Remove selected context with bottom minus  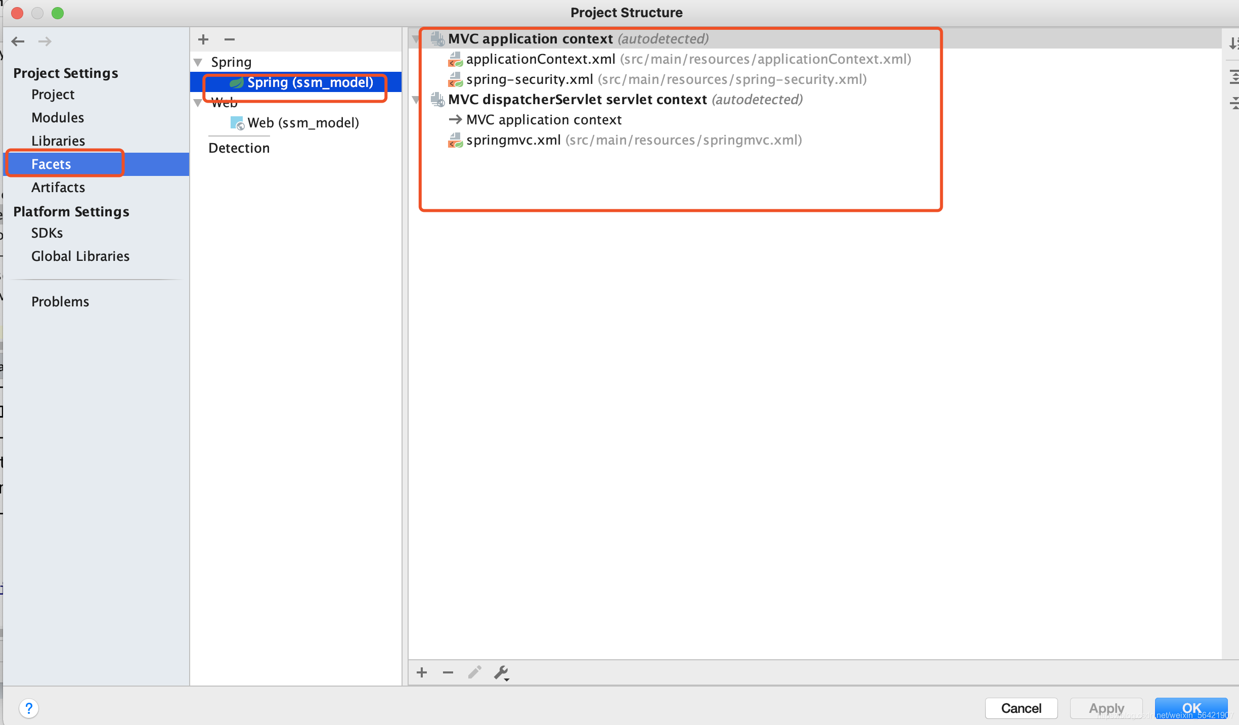(x=448, y=672)
